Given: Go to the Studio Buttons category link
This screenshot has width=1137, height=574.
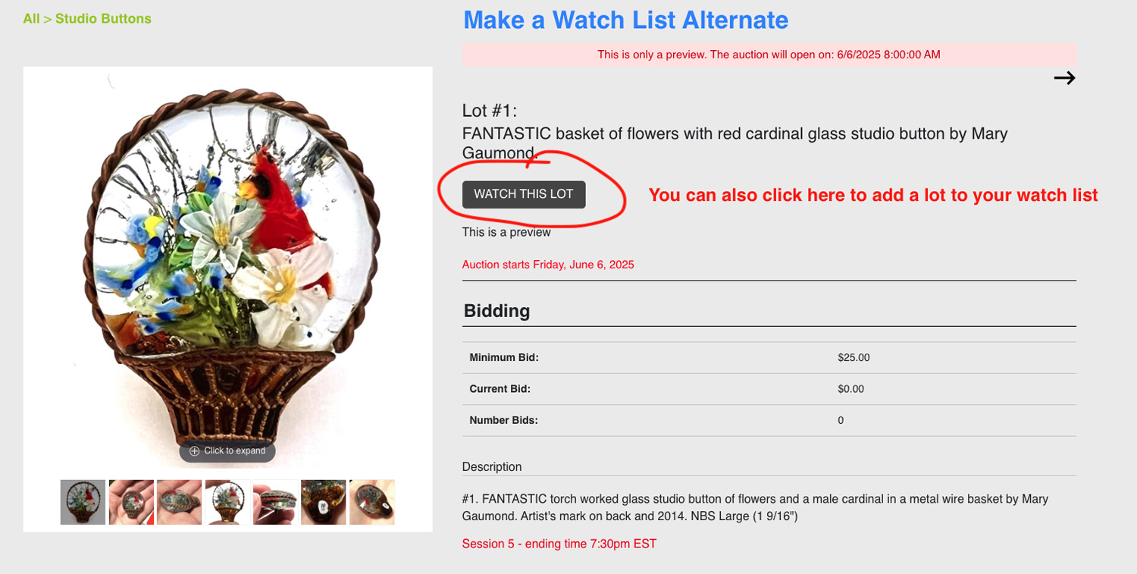Looking at the screenshot, I should pos(103,19).
